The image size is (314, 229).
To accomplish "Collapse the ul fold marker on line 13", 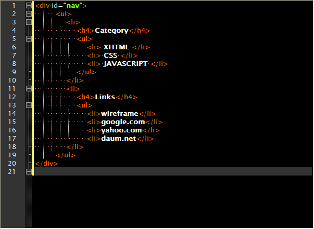I will click(29, 105).
